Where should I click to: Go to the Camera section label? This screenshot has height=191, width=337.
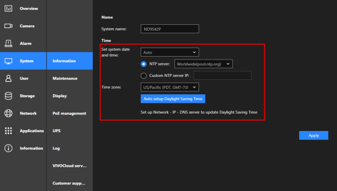pos(27,26)
